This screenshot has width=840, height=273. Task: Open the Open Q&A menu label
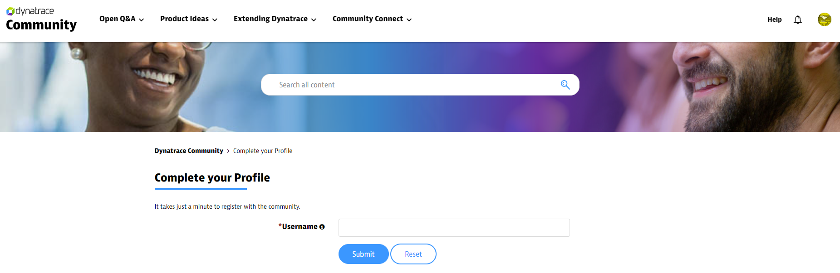point(117,19)
